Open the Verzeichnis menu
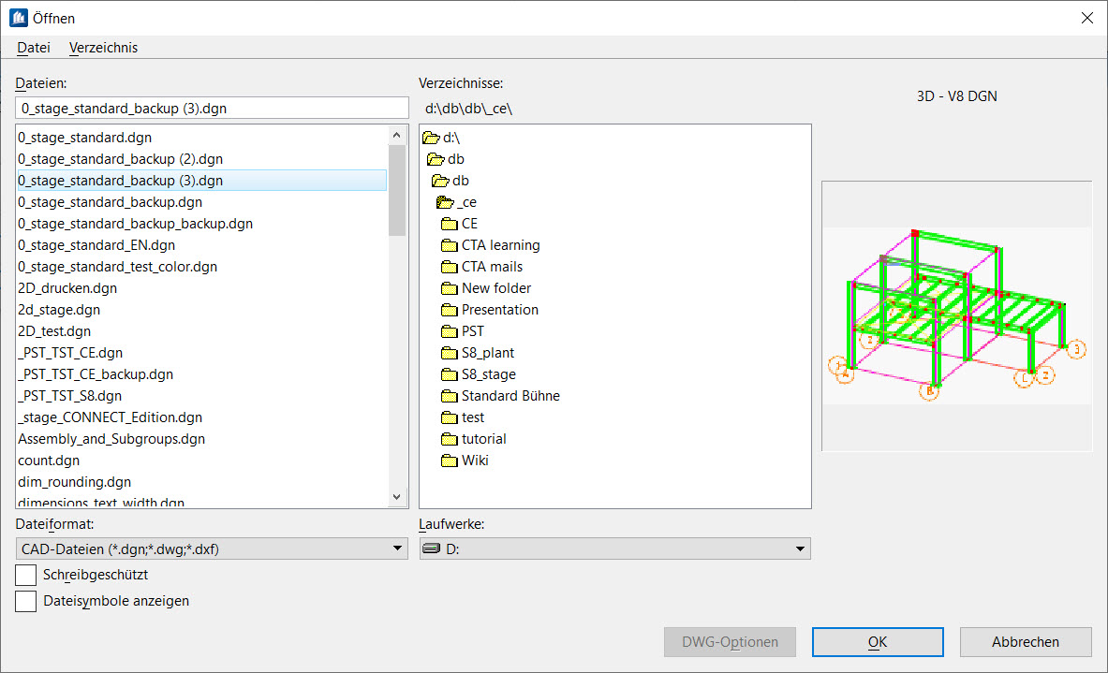Viewport: 1108px width, 673px height. 103,48
